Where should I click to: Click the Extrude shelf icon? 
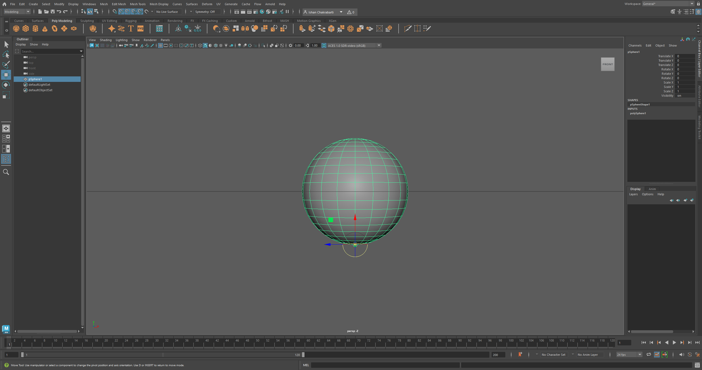tap(302, 28)
